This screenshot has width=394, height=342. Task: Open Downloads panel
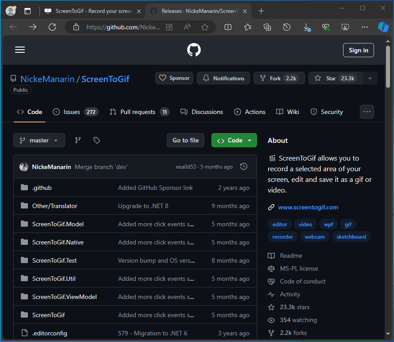307,27
